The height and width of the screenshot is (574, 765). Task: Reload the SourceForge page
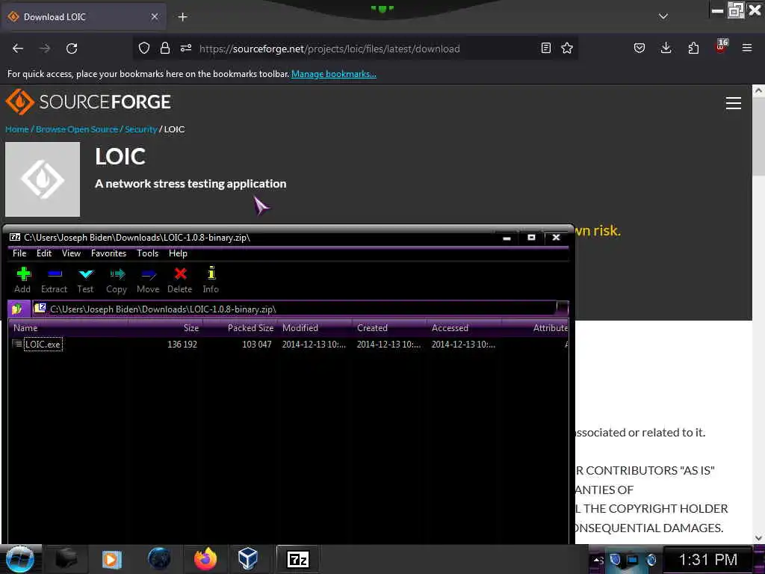(x=72, y=49)
